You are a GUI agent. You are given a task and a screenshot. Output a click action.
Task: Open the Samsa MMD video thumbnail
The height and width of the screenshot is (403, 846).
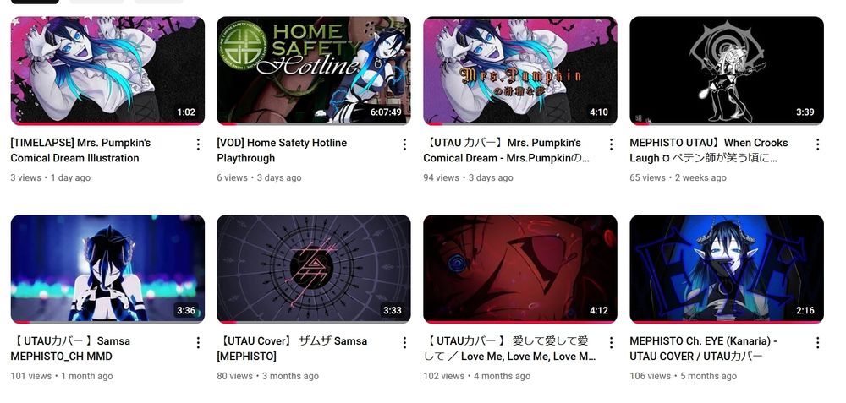coord(107,269)
